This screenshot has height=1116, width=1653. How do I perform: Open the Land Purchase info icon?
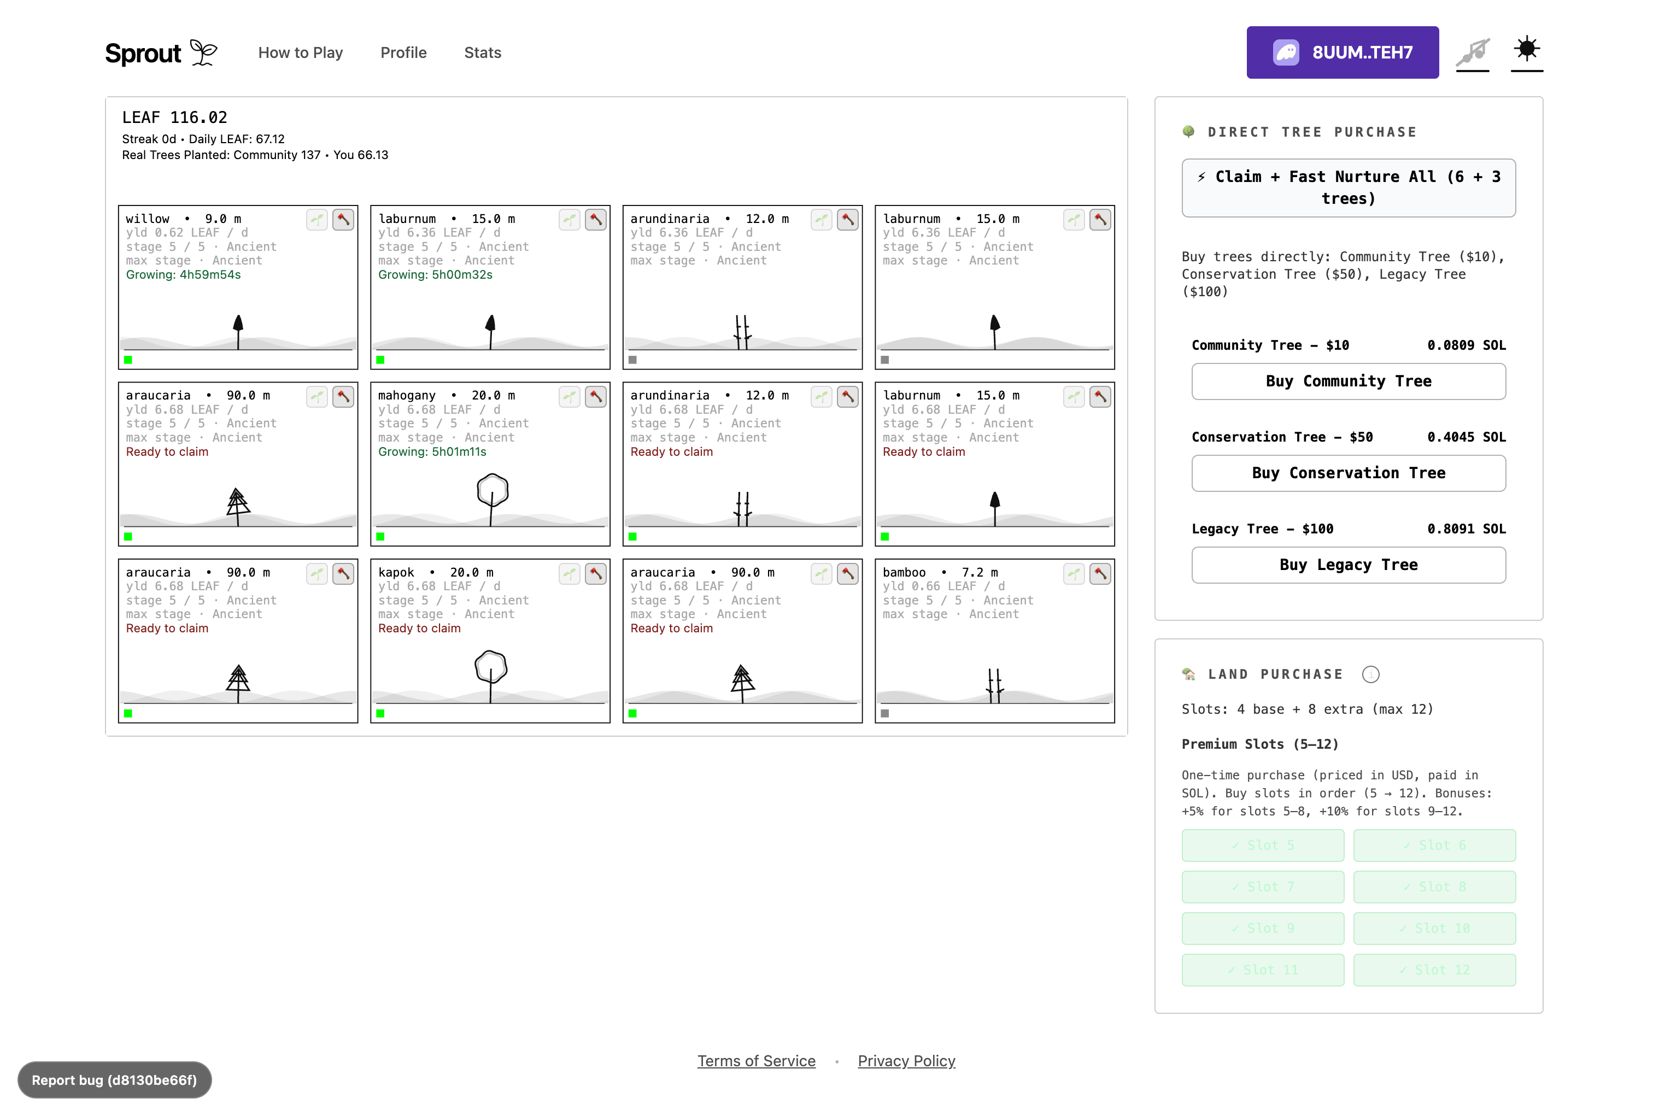pyautogui.click(x=1370, y=673)
